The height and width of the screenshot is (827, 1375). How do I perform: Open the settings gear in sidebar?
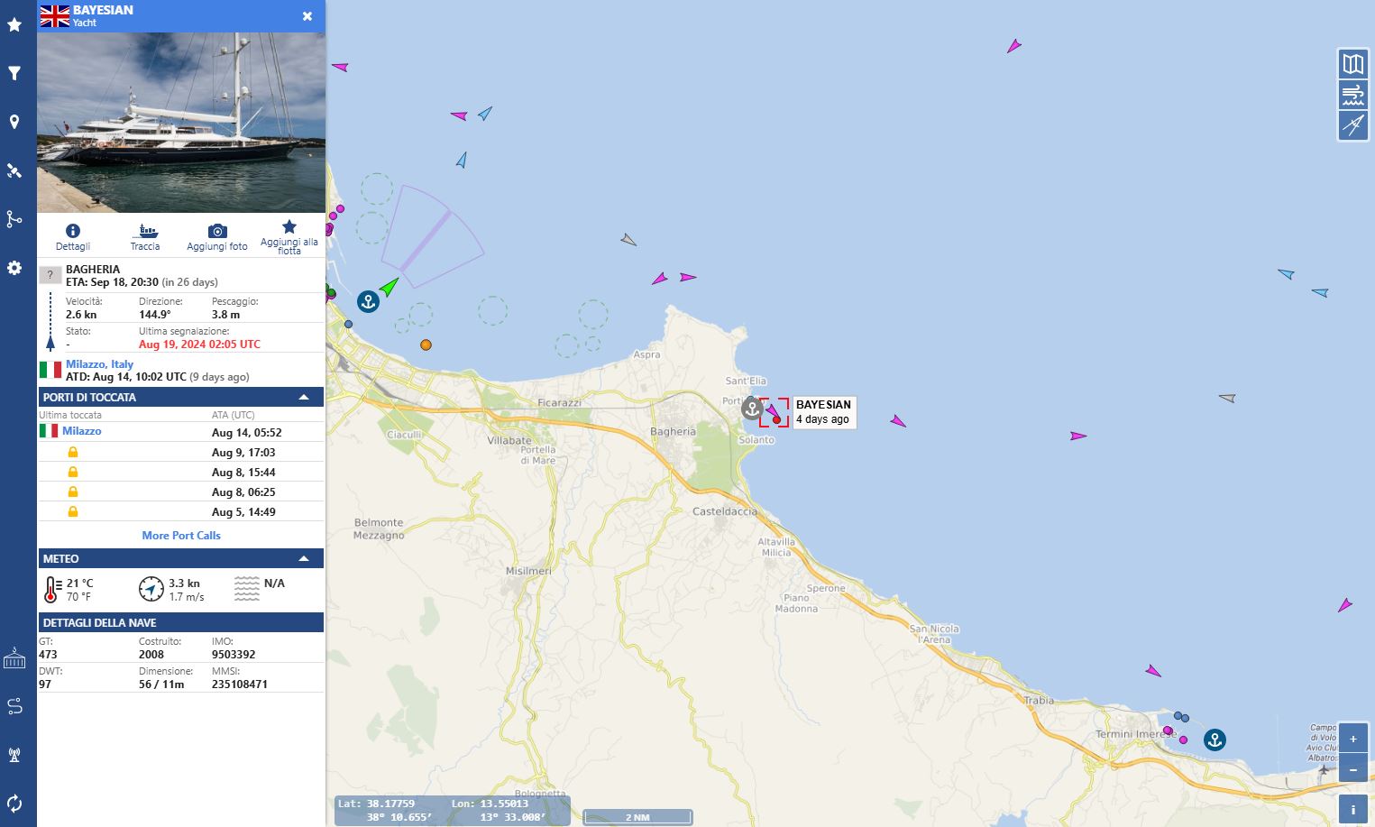point(14,268)
